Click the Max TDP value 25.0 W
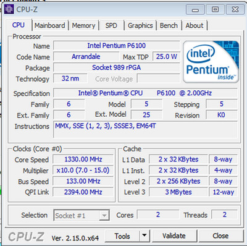 (x=166, y=56)
